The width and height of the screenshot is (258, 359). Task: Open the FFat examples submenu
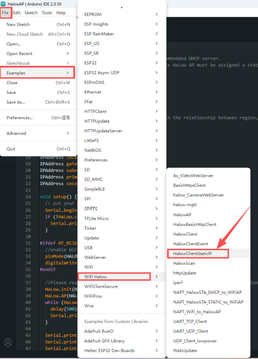coord(122,102)
